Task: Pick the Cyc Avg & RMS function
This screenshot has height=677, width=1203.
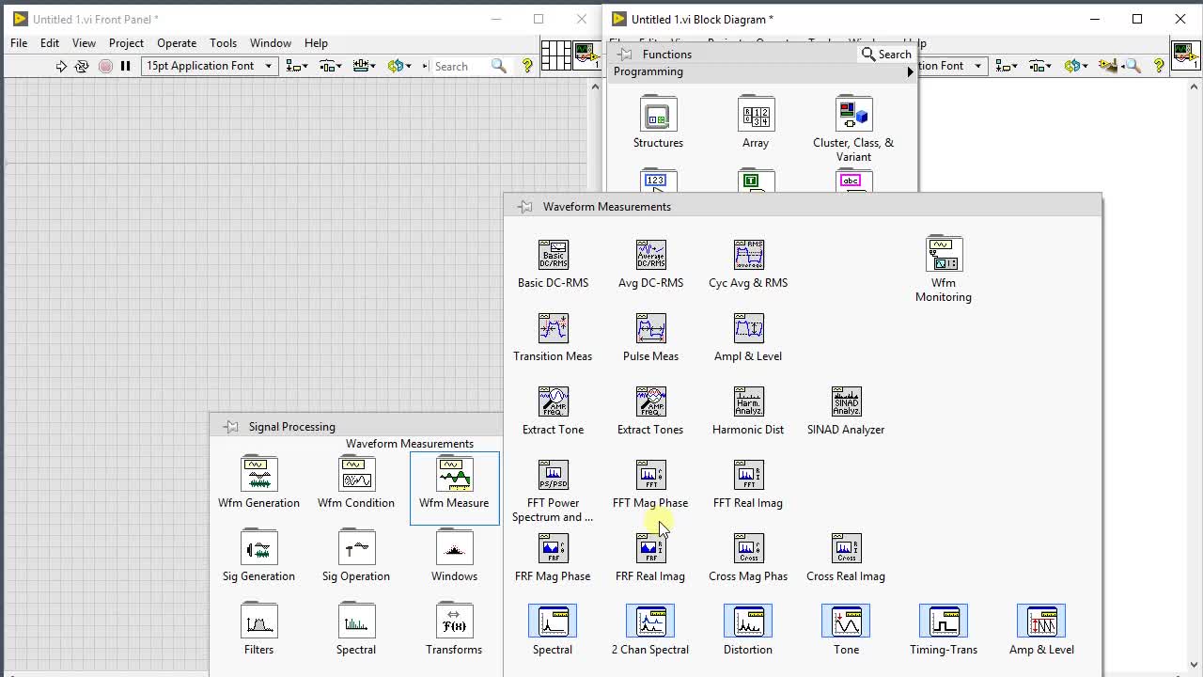Action: (749, 255)
